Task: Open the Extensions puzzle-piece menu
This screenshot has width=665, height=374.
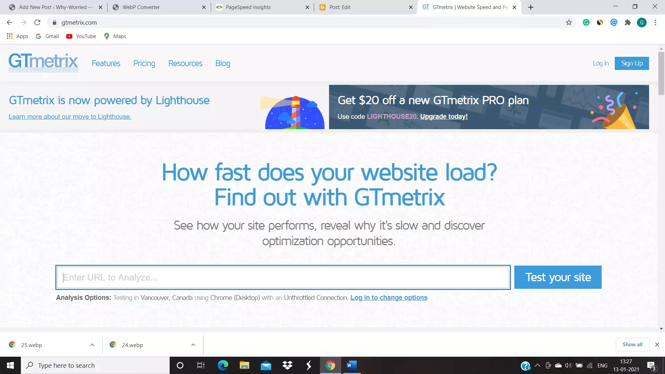Action: [x=628, y=23]
